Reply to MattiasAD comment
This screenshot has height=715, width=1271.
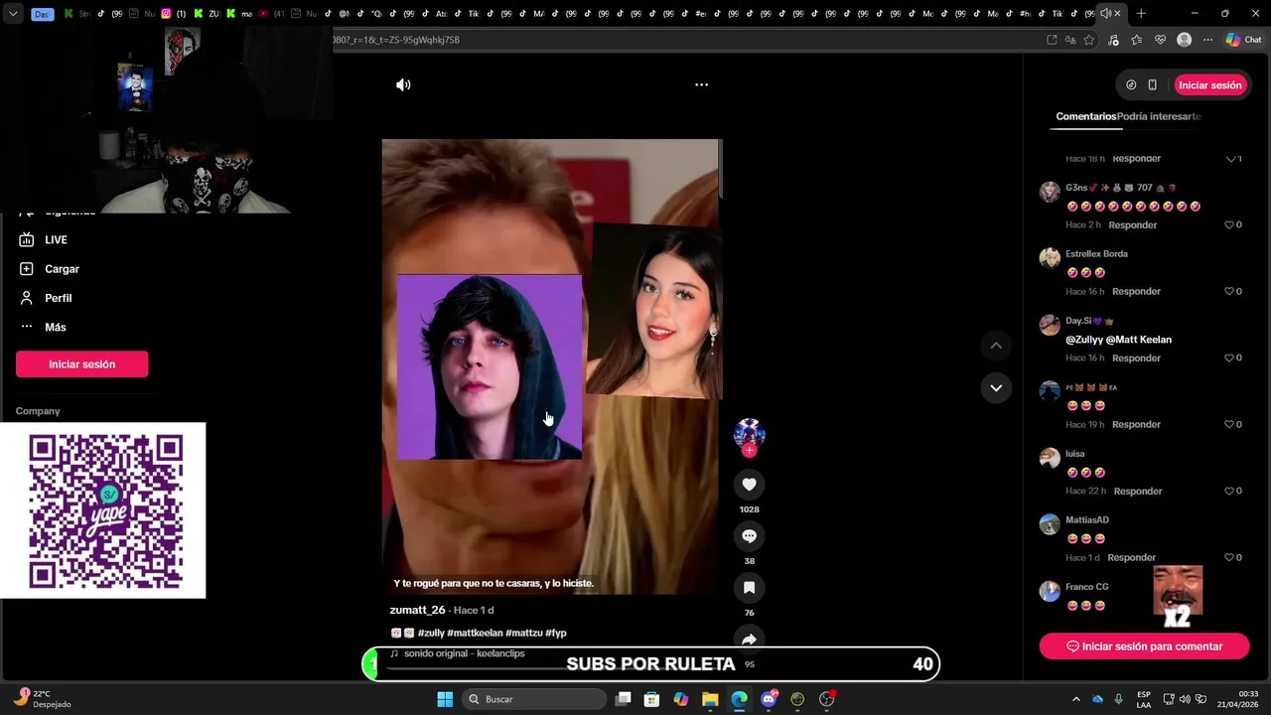point(1132,558)
